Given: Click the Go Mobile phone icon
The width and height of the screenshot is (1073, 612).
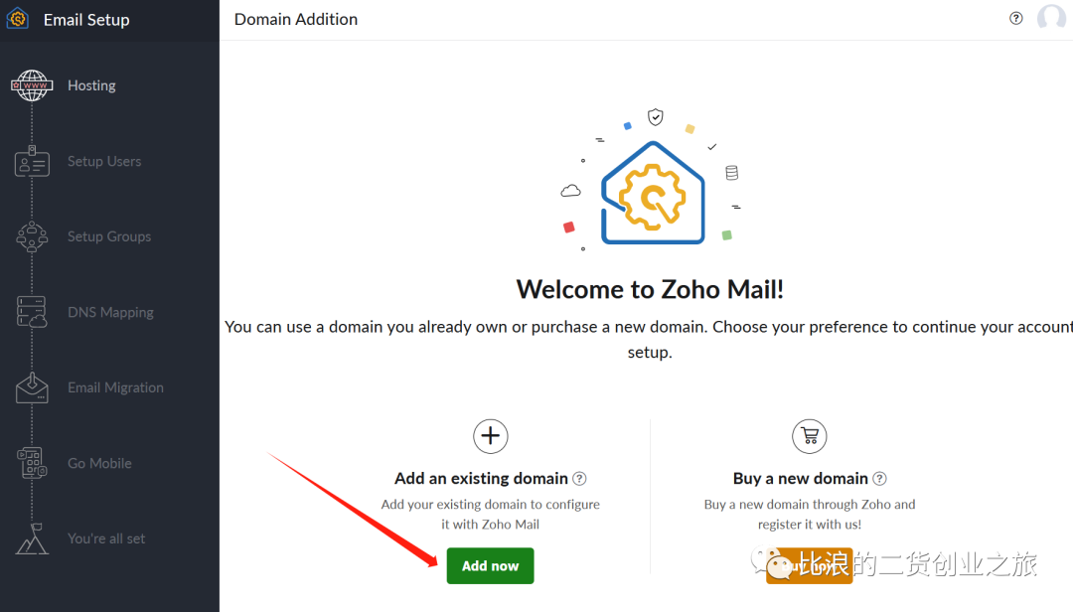Looking at the screenshot, I should click(33, 463).
